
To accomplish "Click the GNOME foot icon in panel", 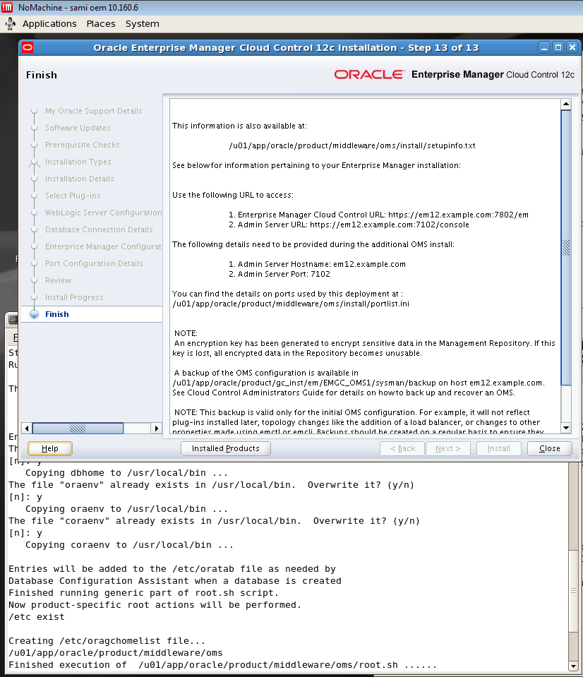I will [x=11, y=24].
